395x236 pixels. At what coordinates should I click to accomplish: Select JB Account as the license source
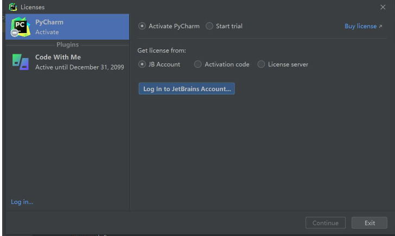point(142,64)
